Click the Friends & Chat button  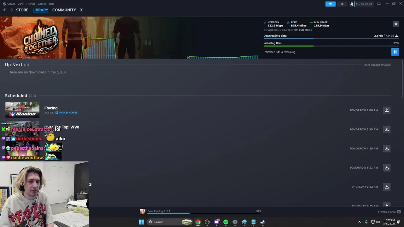(x=389, y=212)
